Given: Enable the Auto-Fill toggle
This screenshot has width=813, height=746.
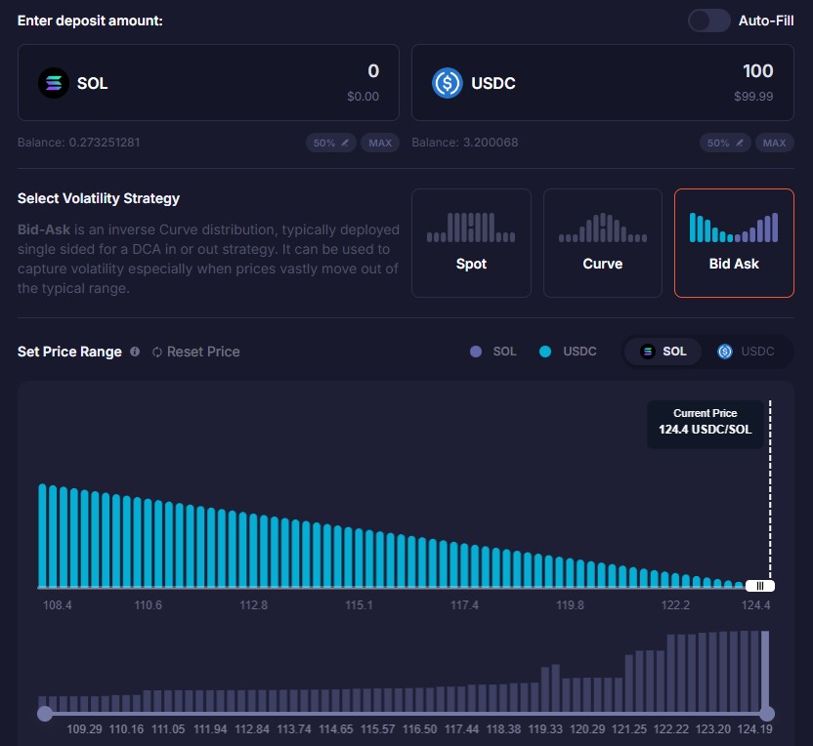Looking at the screenshot, I should (x=708, y=21).
